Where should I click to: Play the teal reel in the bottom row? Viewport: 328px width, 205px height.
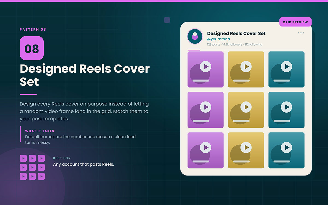coord(286,150)
